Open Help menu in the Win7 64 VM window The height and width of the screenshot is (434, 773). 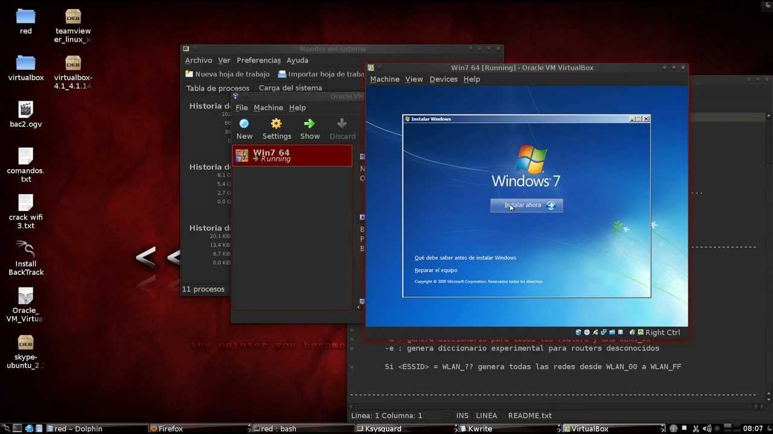pos(472,79)
